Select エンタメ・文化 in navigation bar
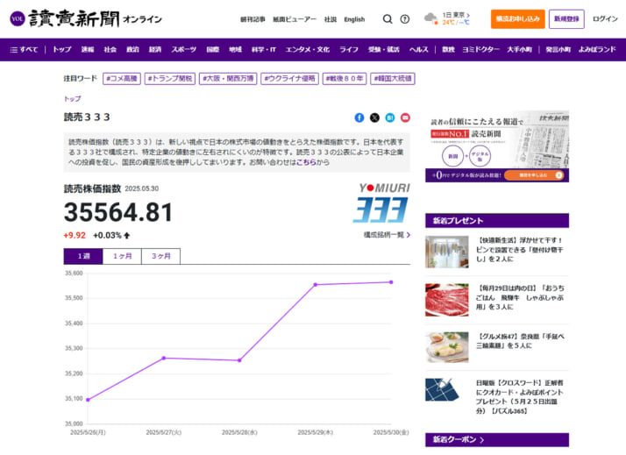The width and height of the screenshot is (626, 455). point(308,49)
